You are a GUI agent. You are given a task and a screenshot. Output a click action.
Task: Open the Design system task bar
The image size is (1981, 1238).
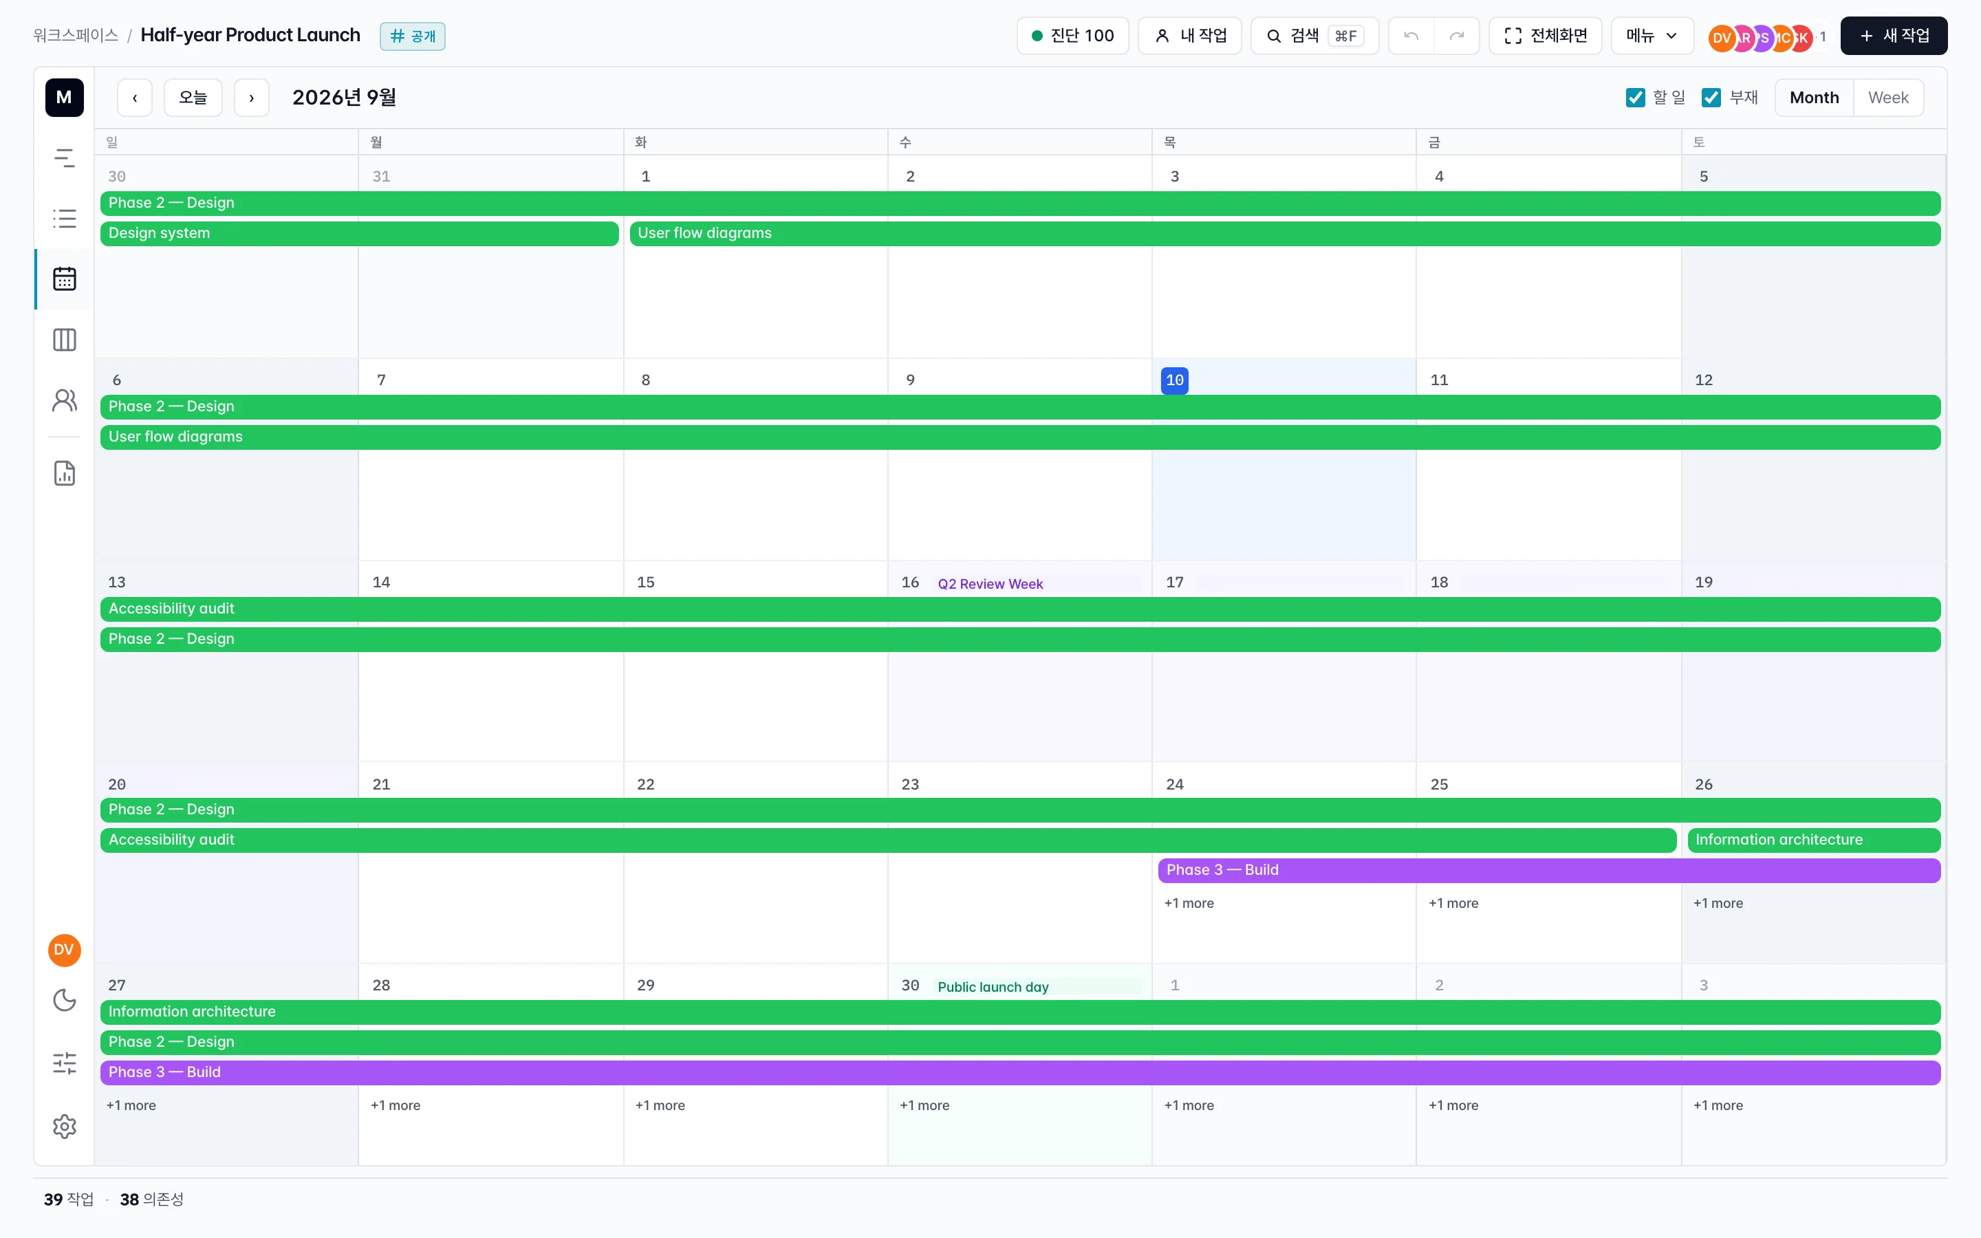[x=359, y=233]
